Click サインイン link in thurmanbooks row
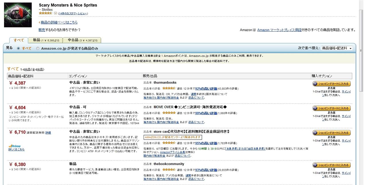The height and width of the screenshot is (185, 367). (346, 92)
